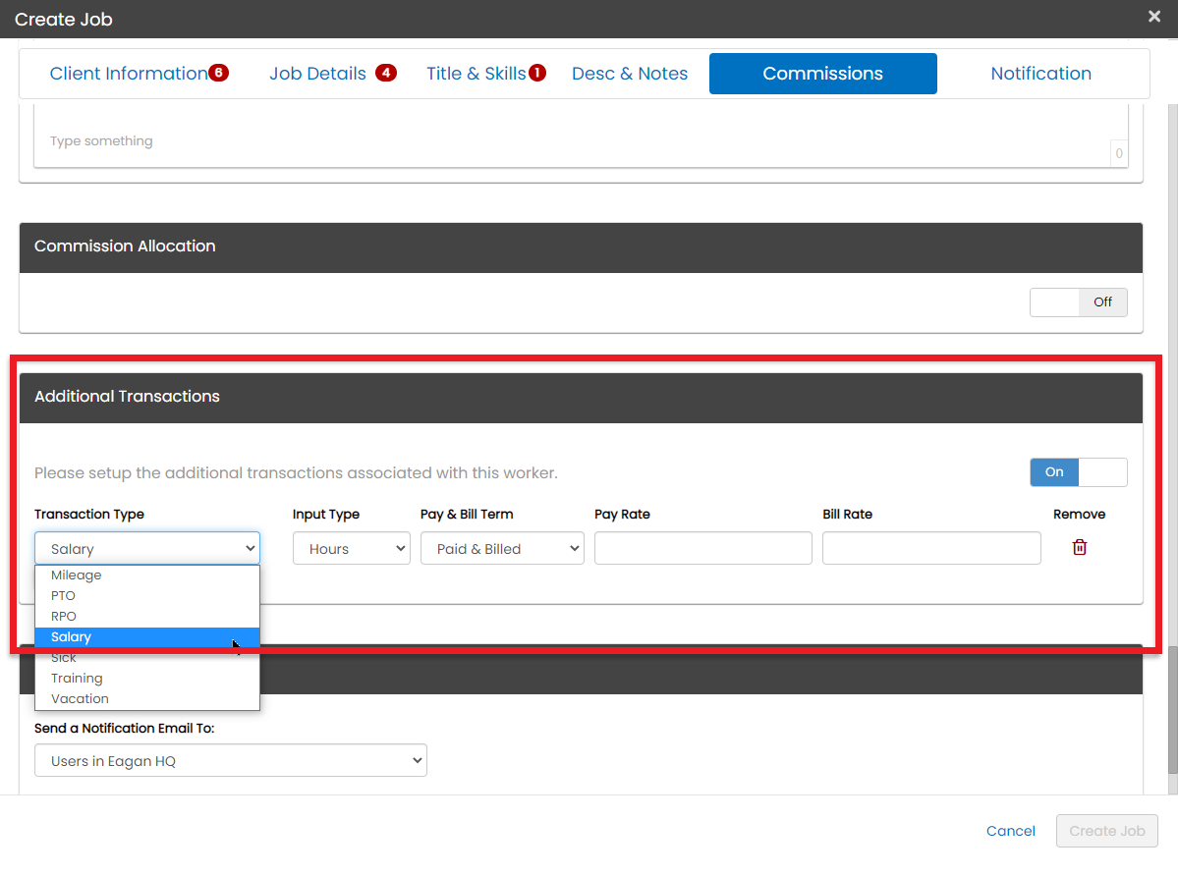Switch to the Notification tab
The width and height of the screenshot is (1178, 876).
tap(1040, 74)
